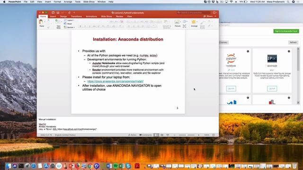This screenshot has width=303, height=170.
Task: Click the Share button in PowerPoint
Action: 208,17
